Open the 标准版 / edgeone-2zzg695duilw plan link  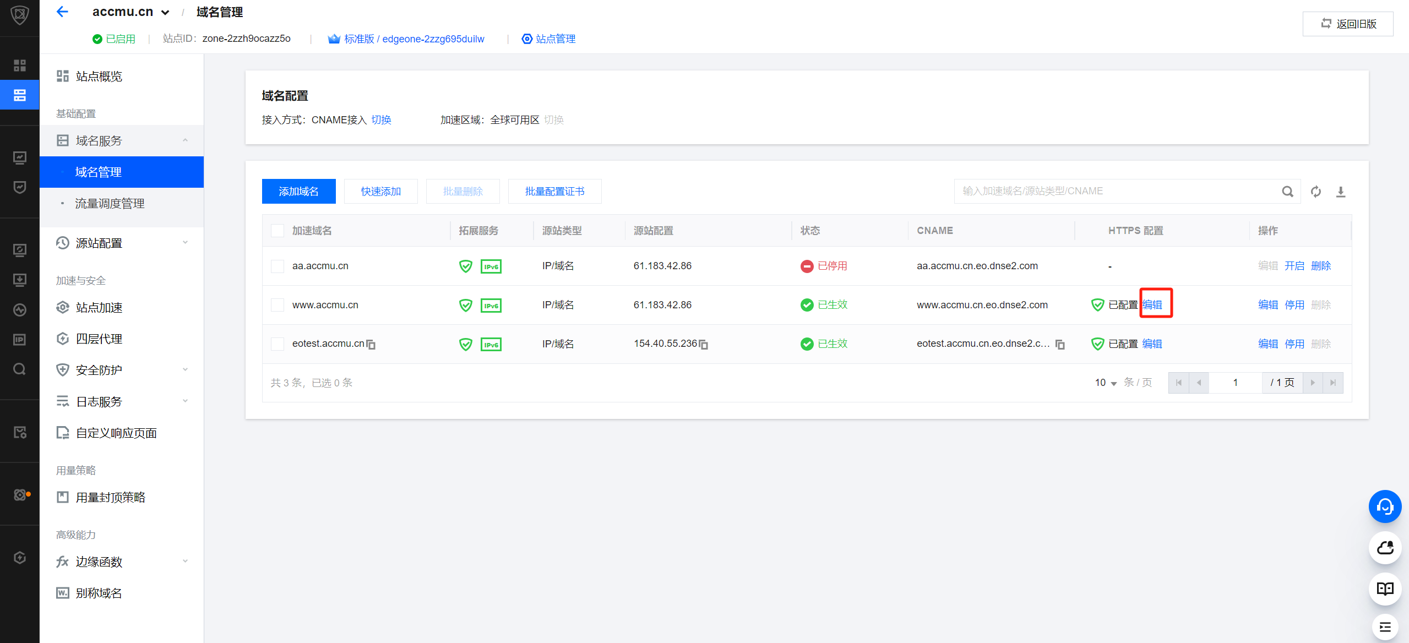pos(406,39)
